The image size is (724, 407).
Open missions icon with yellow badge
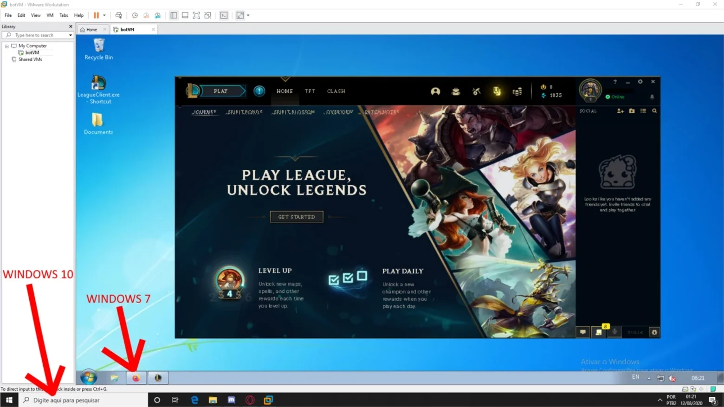(x=599, y=332)
